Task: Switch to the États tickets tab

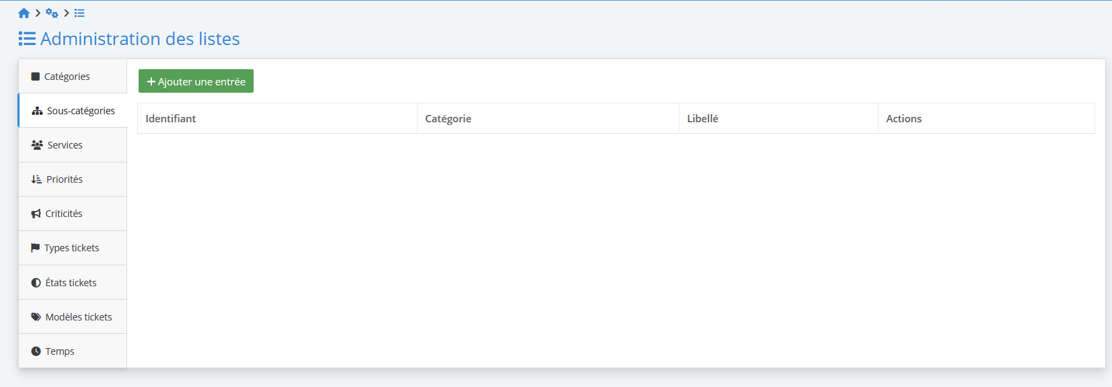Action: tap(73, 283)
